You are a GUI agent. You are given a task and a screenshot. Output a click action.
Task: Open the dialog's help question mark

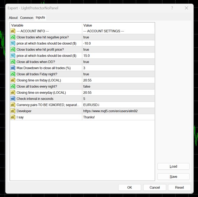172,8
